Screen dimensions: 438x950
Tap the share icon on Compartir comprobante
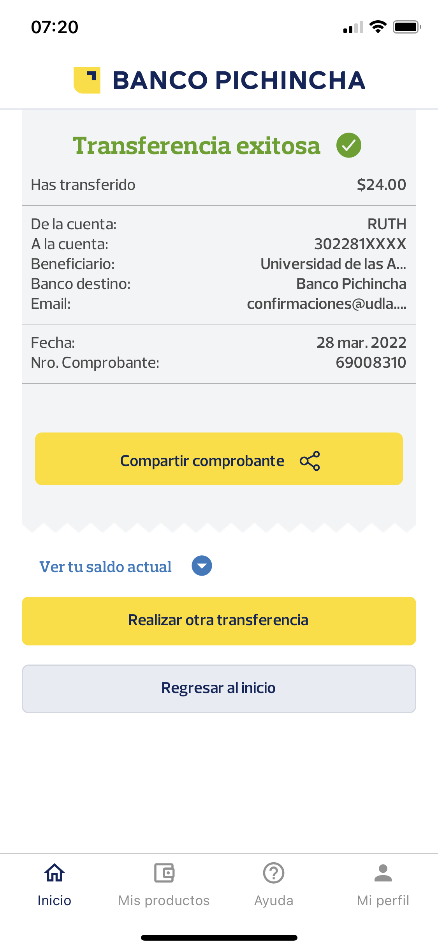[310, 461]
